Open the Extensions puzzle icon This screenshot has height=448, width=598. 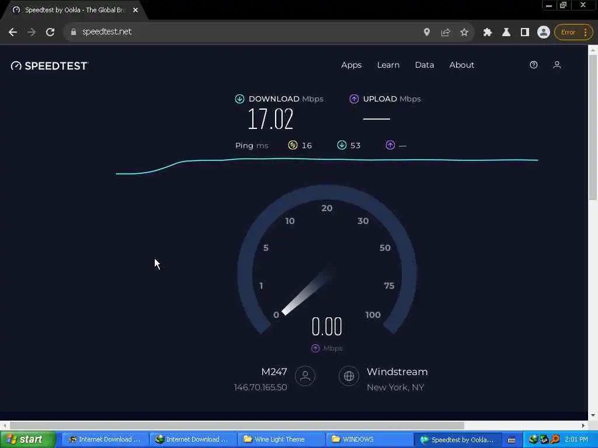tap(487, 33)
